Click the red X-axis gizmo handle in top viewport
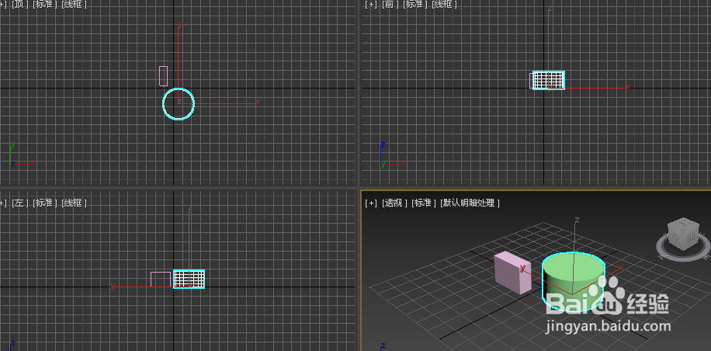Viewport: 711px width, 351px height. pos(257,102)
